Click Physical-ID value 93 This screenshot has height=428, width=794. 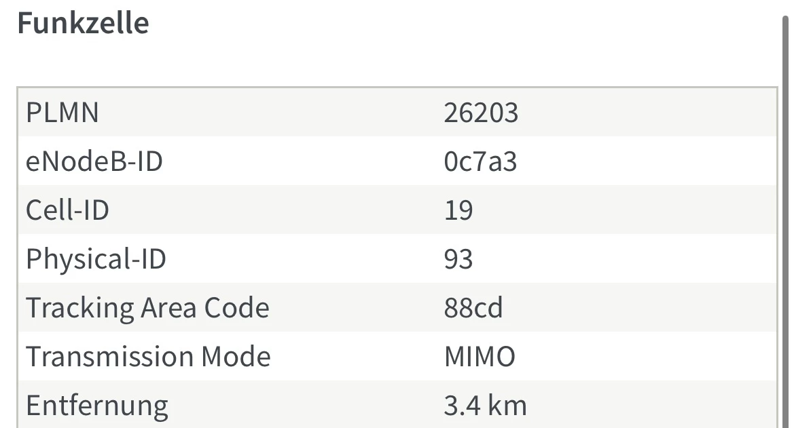(x=458, y=259)
